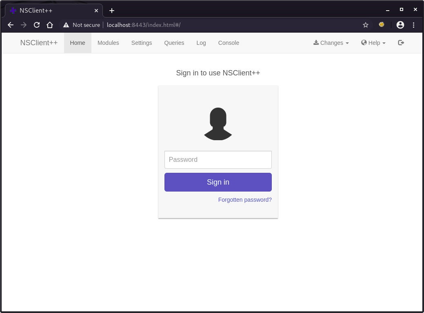This screenshot has width=424, height=313.
Task: Reload the page with the refresh icon
Action: (37, 25)
